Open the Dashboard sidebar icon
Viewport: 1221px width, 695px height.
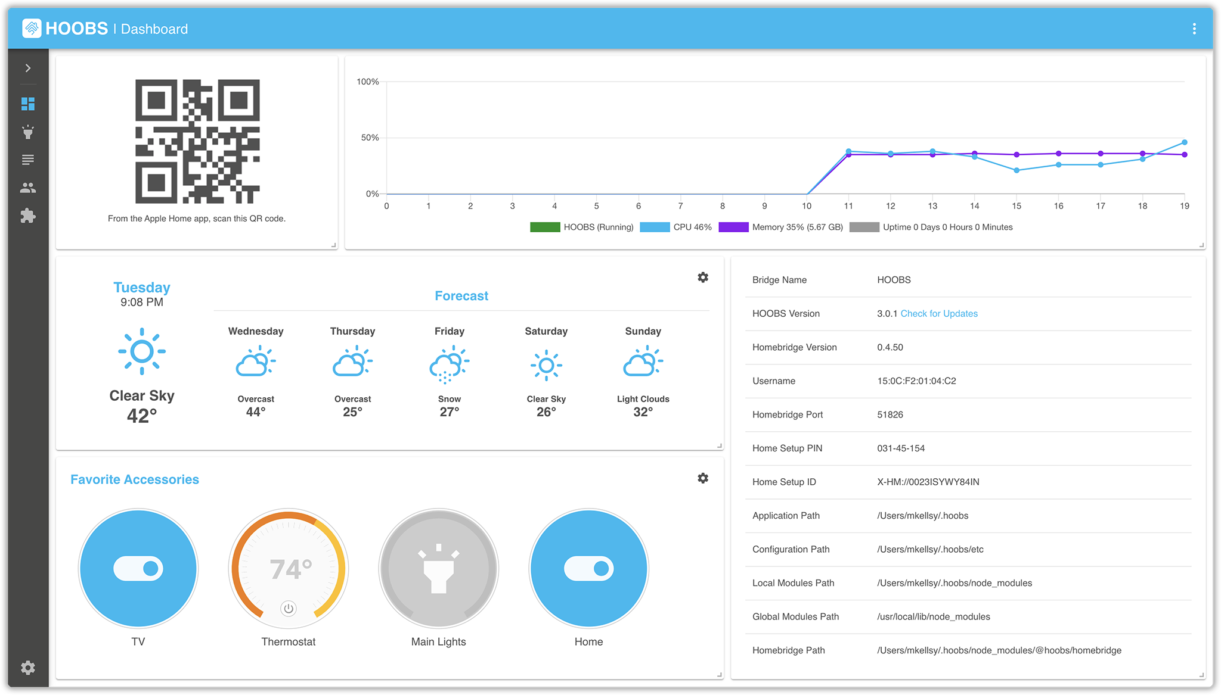[28, 104]
